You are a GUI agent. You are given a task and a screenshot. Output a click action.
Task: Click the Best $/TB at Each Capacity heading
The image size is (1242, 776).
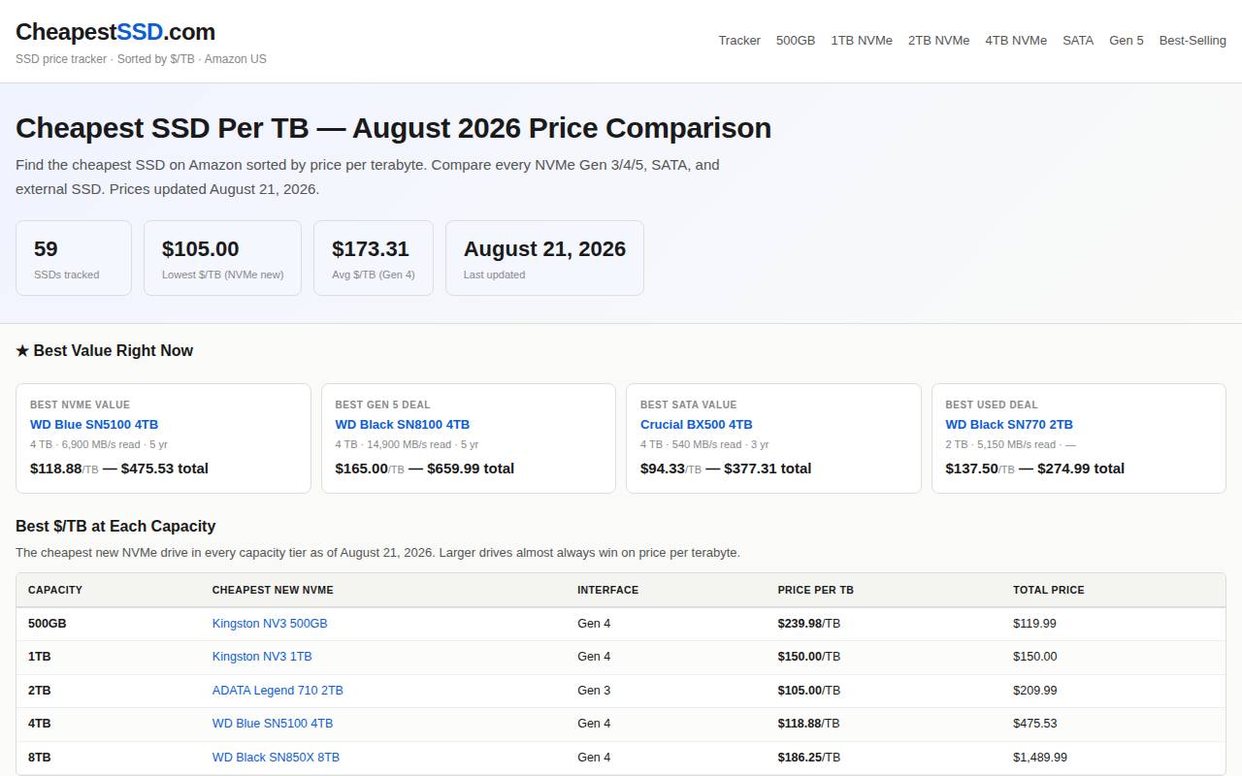pyautogui.click(x=115, y=526)
